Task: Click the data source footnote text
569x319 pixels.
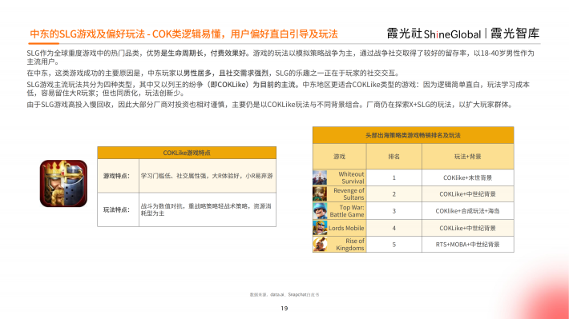Action: 284,295
